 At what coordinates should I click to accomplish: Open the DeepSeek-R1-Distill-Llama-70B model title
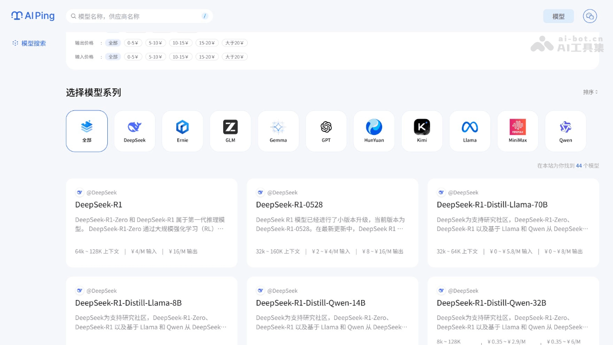[x=492, y=204]
